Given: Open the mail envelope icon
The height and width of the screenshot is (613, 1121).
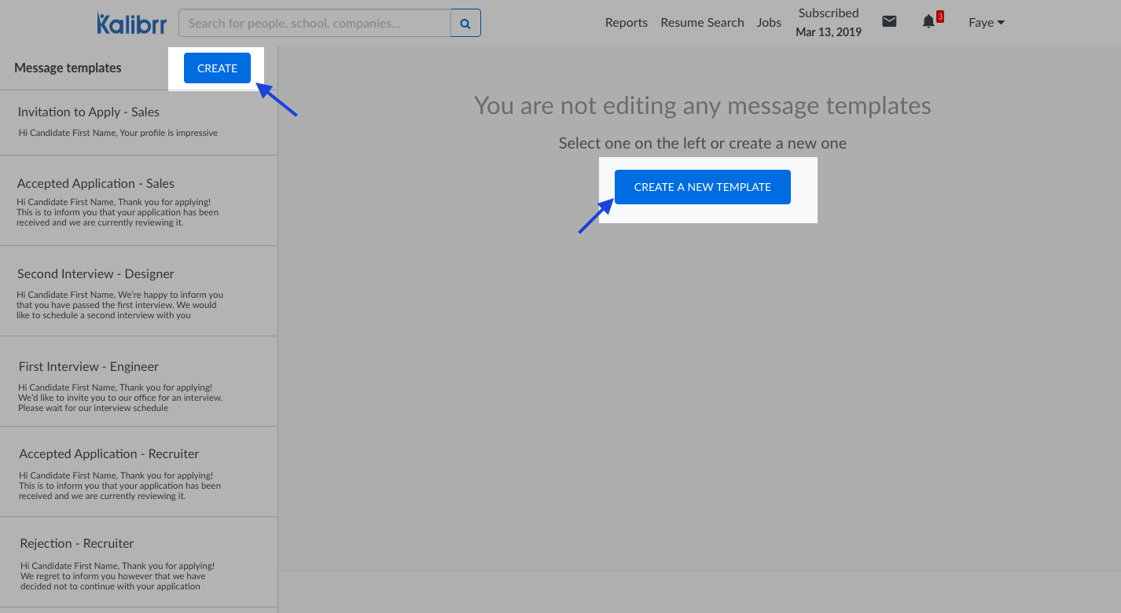Looking at the screenshot, I should [889, 21].
